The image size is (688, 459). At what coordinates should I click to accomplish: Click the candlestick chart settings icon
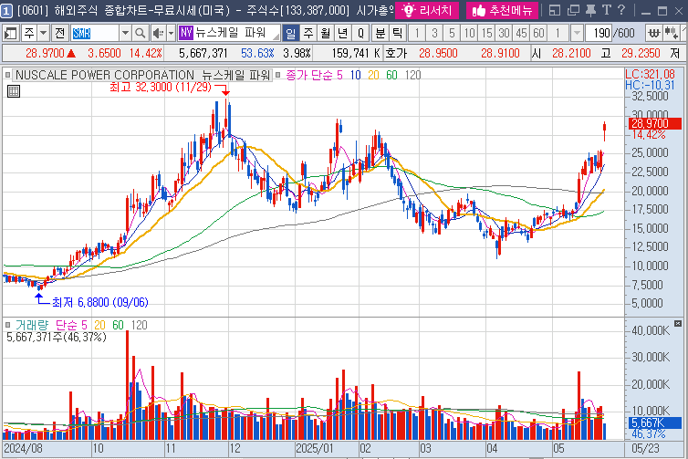pos(672,33)
